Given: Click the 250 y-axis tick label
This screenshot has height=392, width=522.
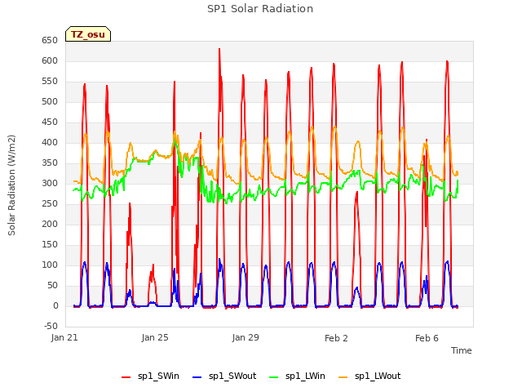Looking at the screenshot, I should point(50,203).
